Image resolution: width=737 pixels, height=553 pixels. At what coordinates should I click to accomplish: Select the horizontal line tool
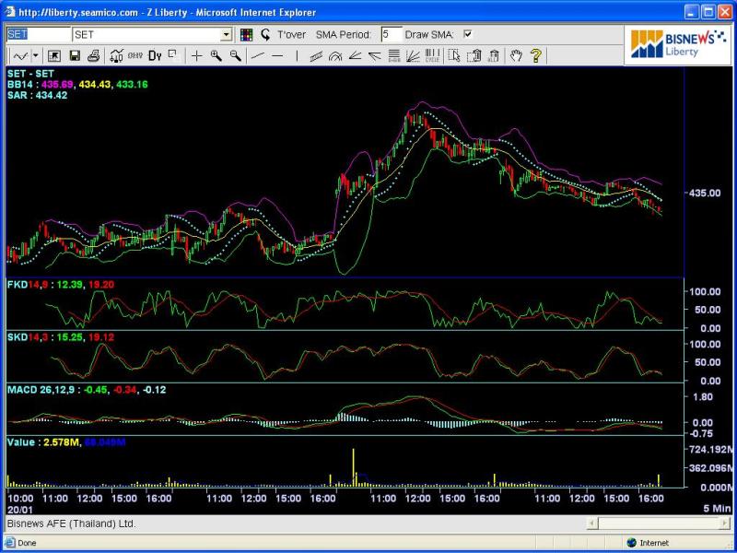277,56
